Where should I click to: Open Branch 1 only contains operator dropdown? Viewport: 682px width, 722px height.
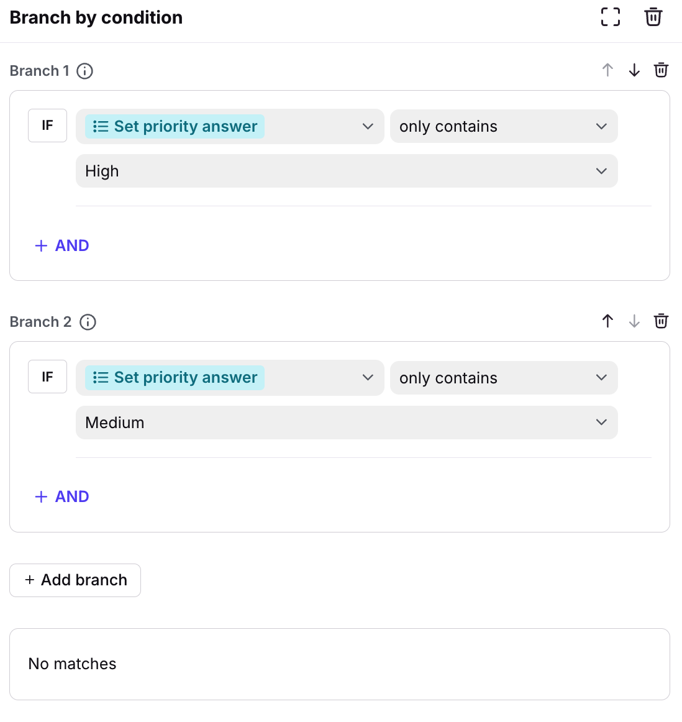tap(503, 127)
